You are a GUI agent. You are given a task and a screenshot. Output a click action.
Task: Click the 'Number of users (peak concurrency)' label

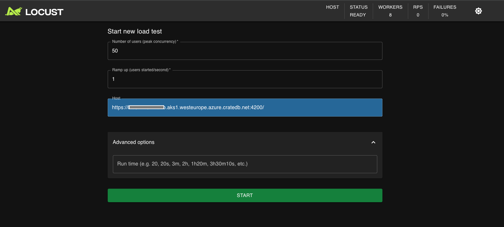pos(145,42)
